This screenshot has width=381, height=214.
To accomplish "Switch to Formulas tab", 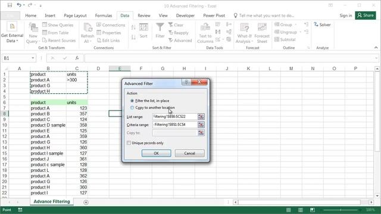I will (103, 15).
